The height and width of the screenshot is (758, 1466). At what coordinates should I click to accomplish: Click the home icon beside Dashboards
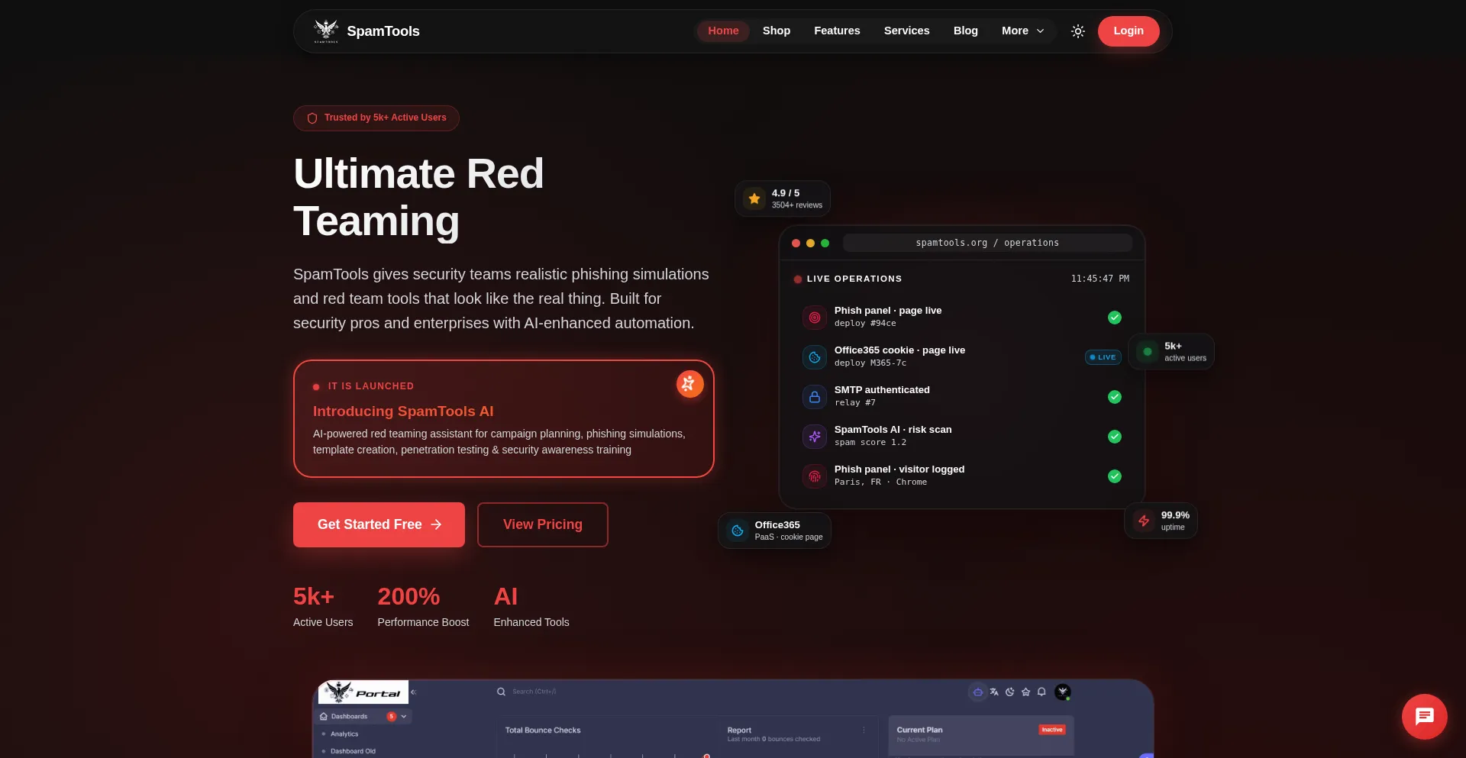(x=324, y=716)
